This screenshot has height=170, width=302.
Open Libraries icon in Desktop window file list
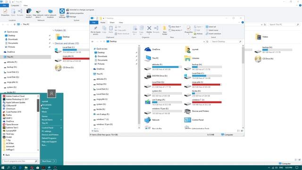point(188,58)
